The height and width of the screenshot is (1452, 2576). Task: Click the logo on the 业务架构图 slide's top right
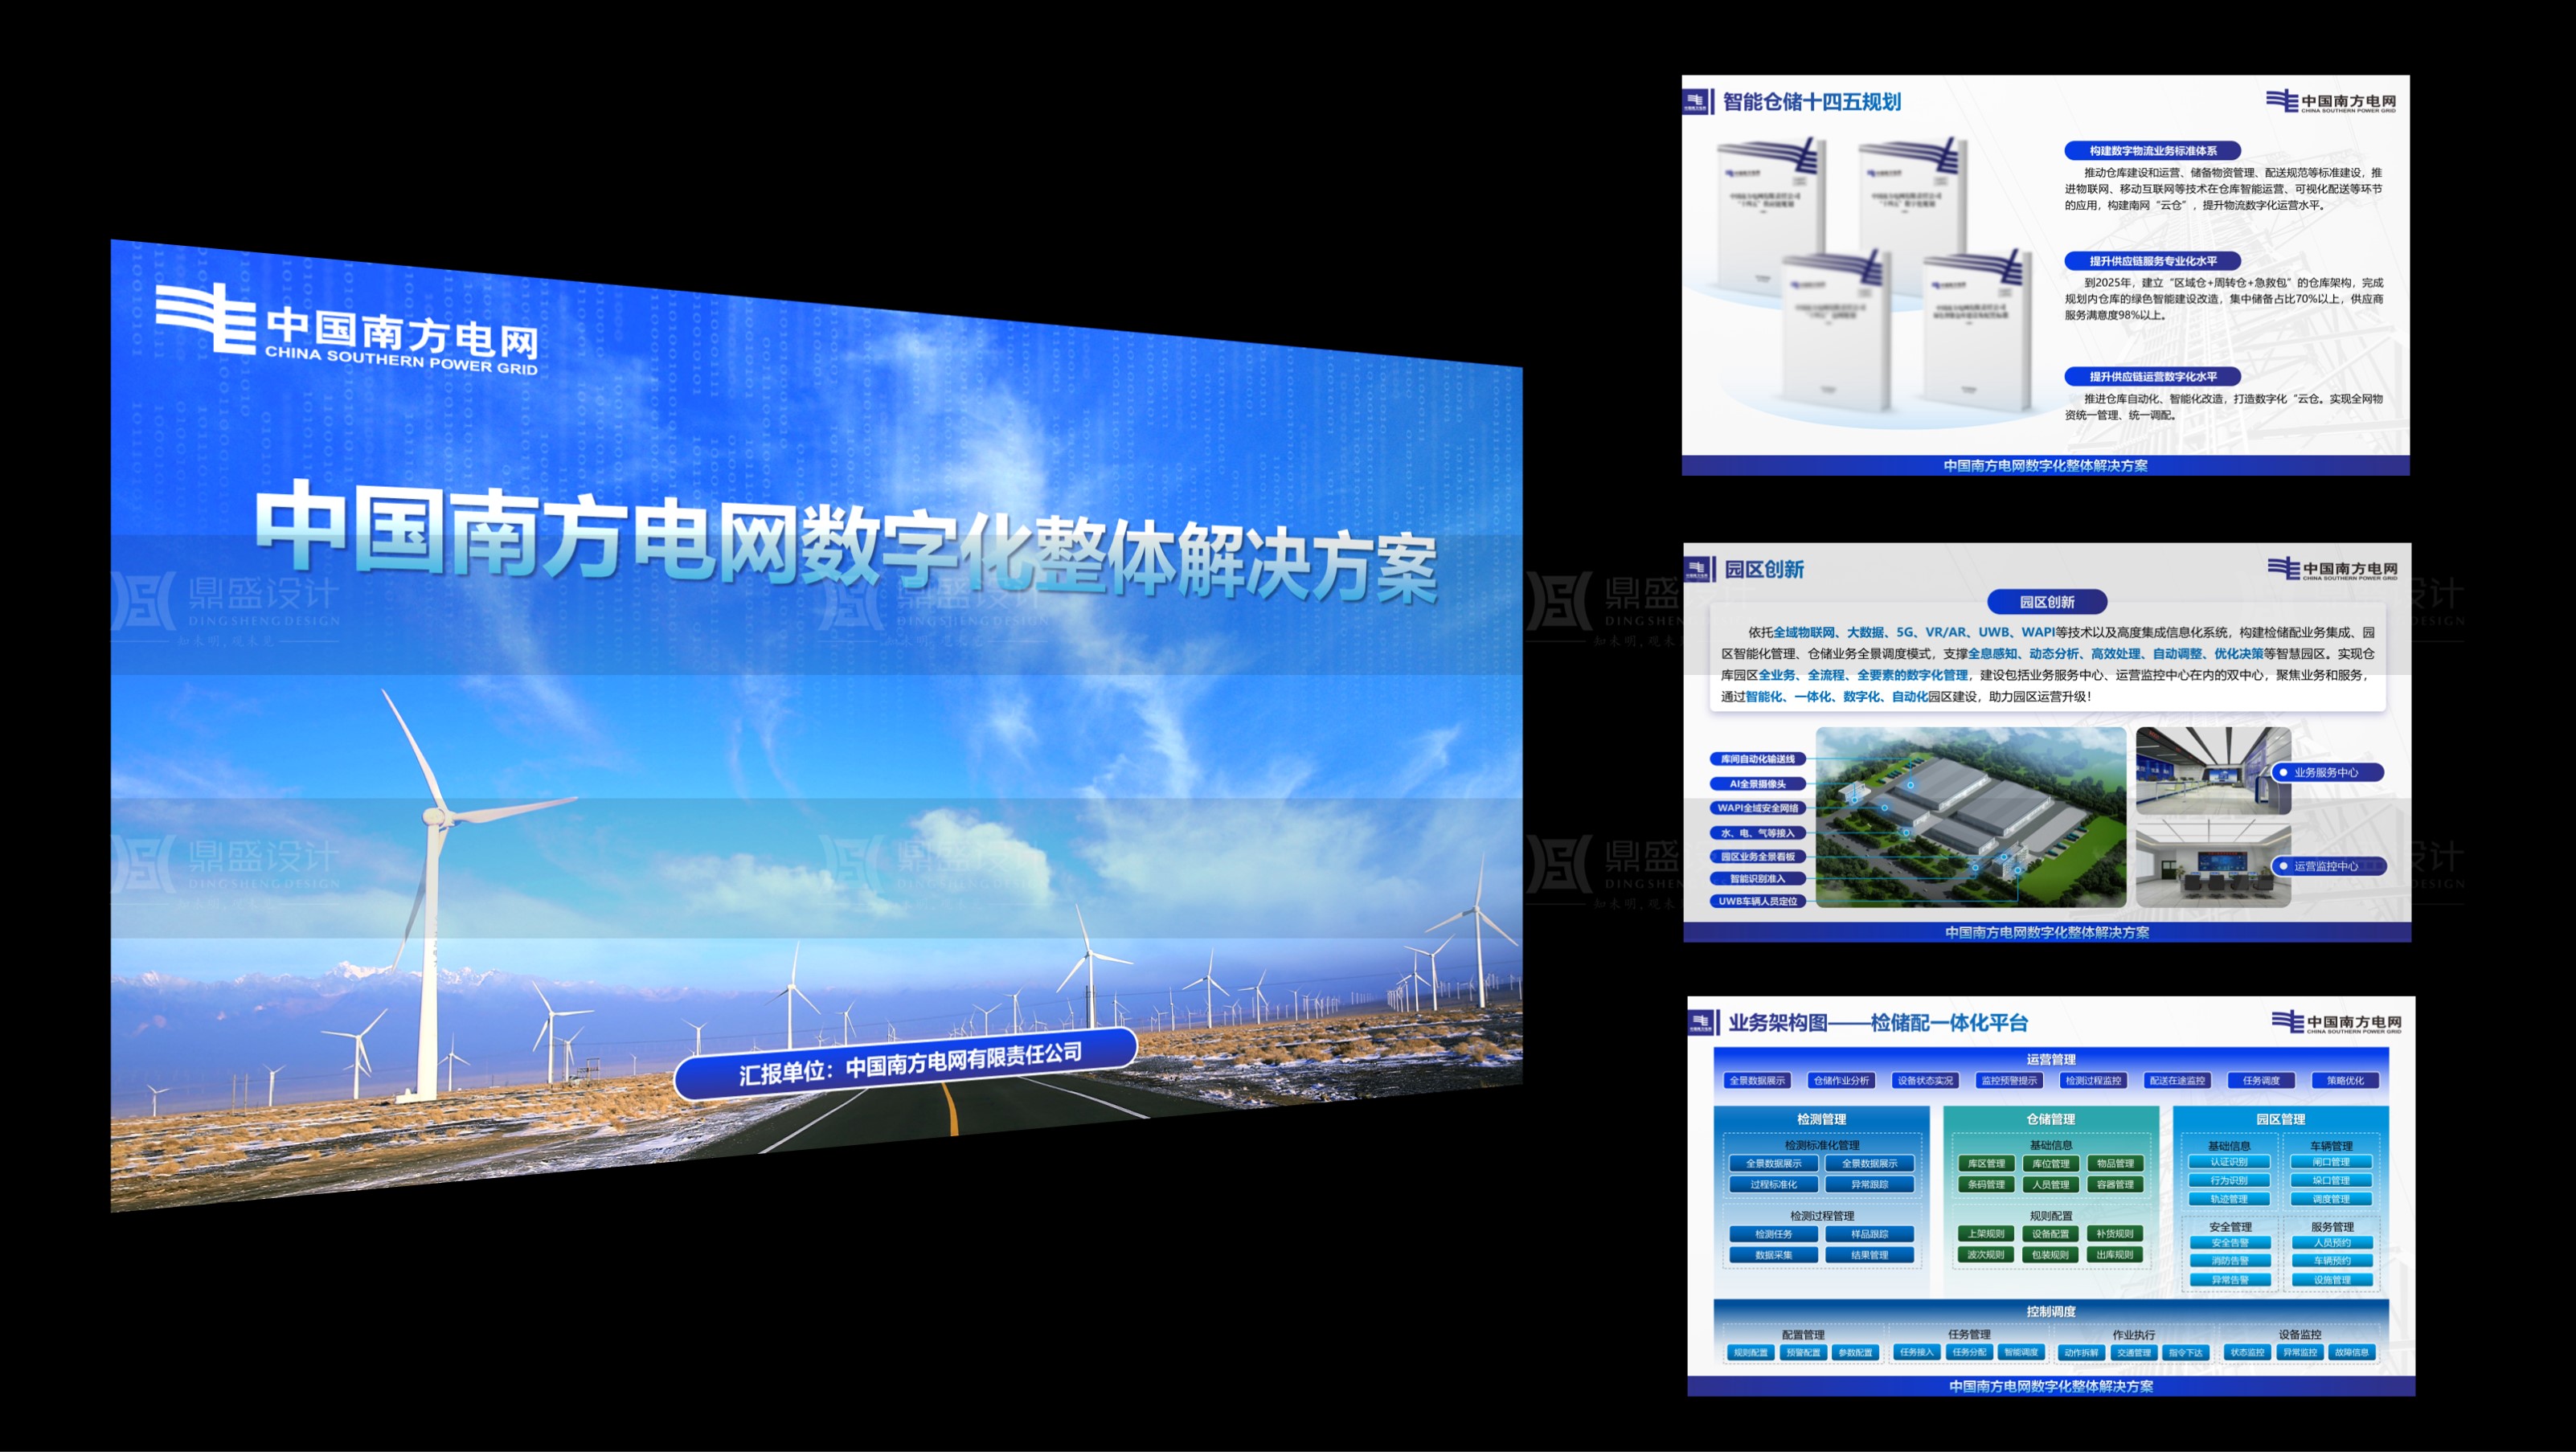(x=2336, y=1022)
